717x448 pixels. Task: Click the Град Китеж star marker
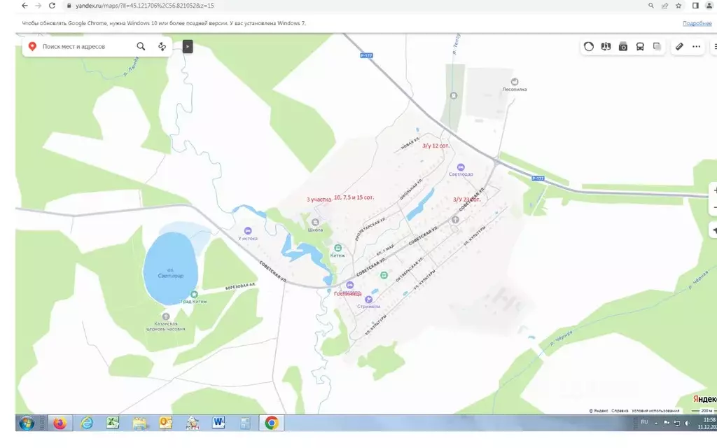click(194, 295)
